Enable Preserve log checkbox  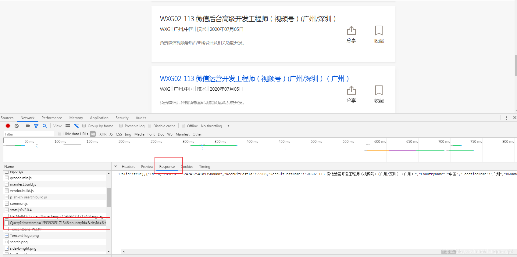pos(121,126)
